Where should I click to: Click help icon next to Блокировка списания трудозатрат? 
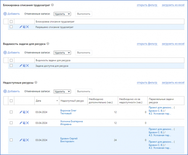coord(52,5)
